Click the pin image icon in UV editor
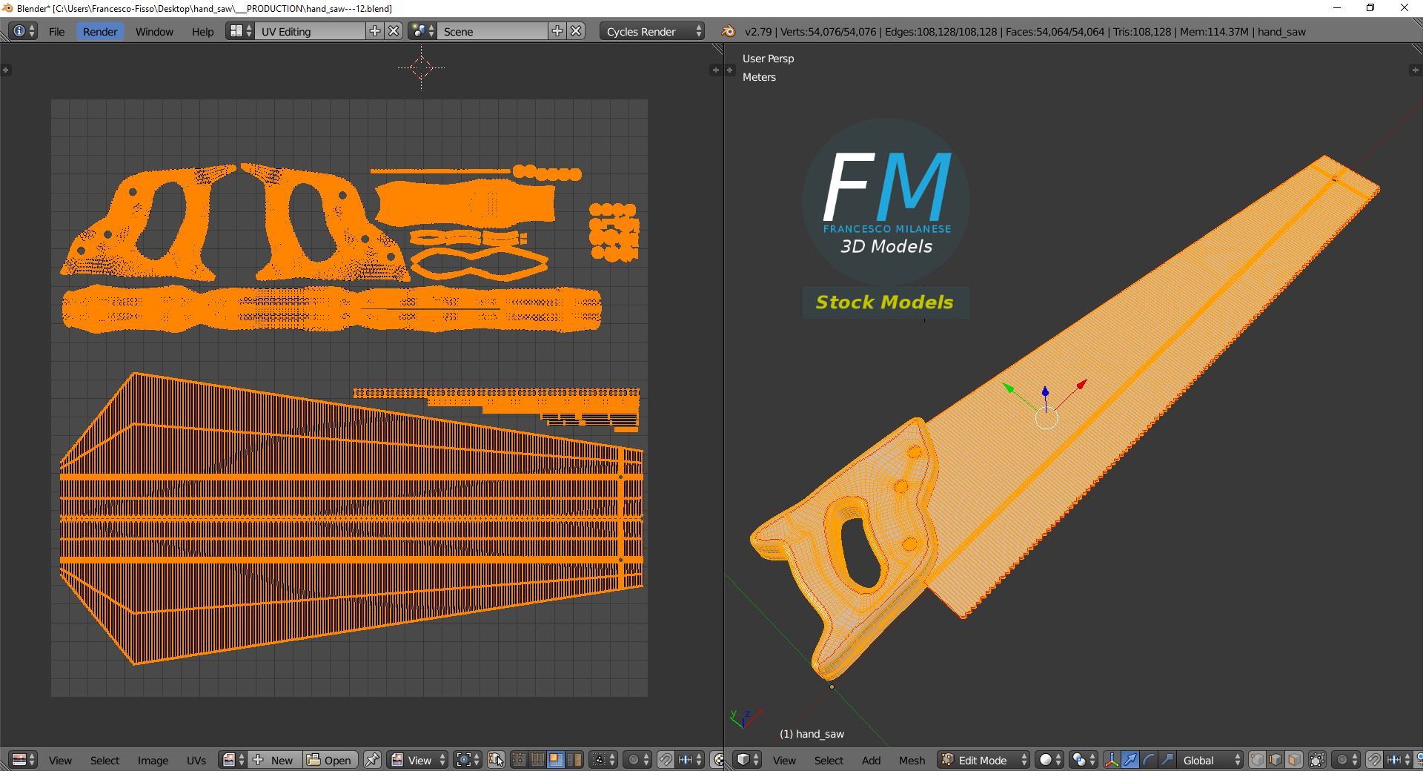1423x771 pixels. pyautogui.click(x=372, y=760)
